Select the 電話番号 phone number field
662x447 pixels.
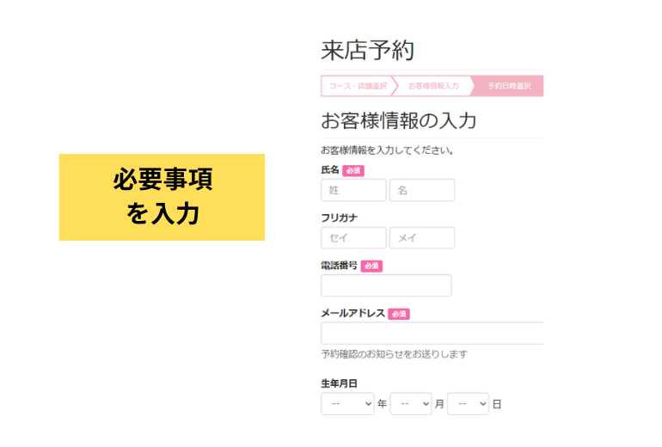click(386, 285)
